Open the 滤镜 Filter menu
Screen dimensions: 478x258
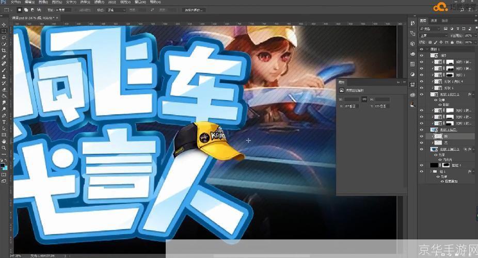[x=99, y=2]
